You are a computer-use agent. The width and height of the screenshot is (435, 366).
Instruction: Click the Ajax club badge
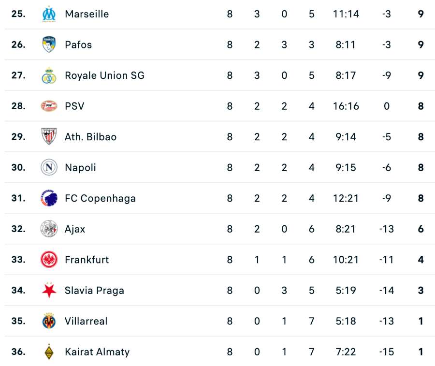click(x=49, y=229)
